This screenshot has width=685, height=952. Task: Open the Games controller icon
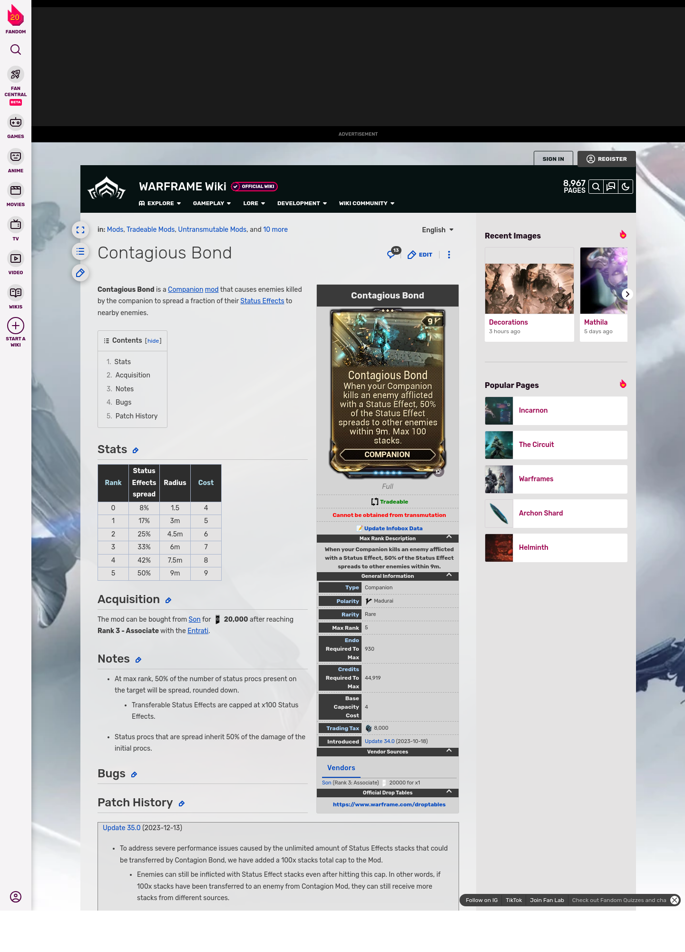pos(16,122)
